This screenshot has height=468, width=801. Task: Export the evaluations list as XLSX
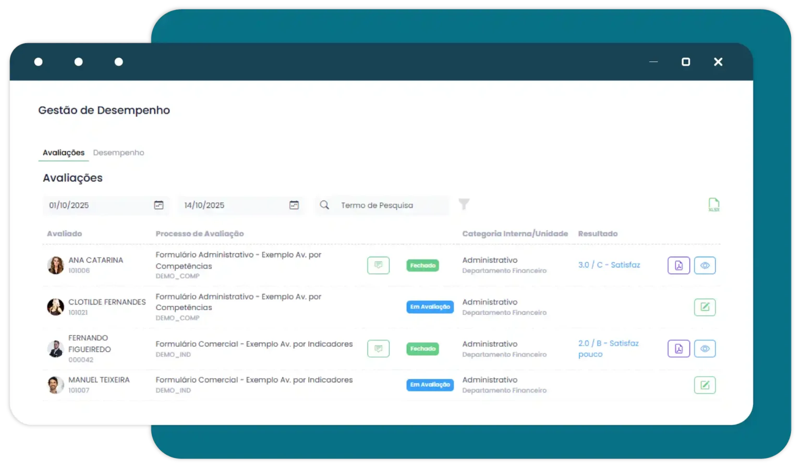[714, 205]
